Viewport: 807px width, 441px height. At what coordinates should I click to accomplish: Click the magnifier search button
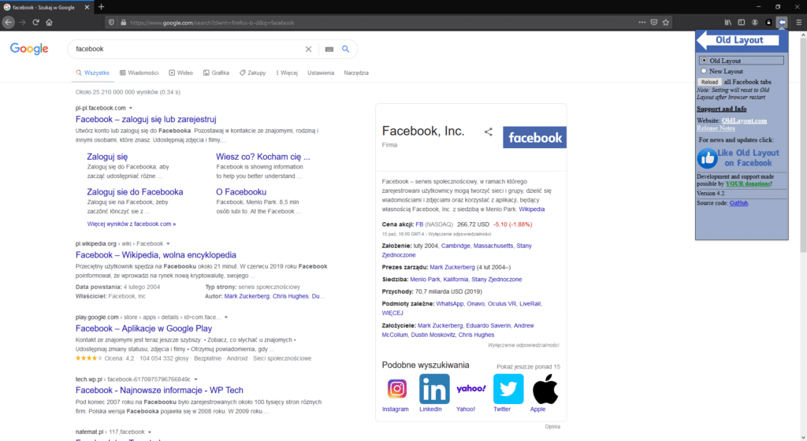[x=346, y=49]
